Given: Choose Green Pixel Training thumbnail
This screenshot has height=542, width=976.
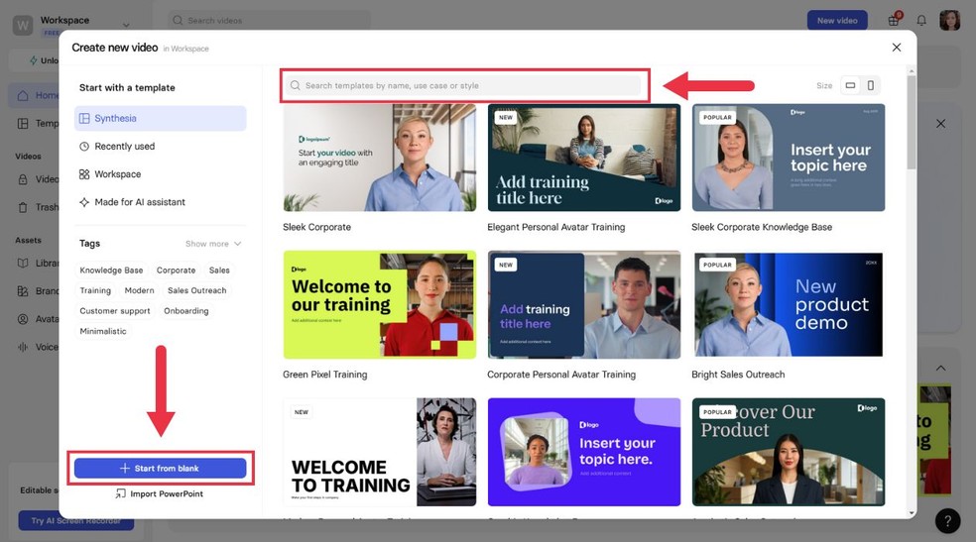Looking at the screenshot, I should click(380, 304).
